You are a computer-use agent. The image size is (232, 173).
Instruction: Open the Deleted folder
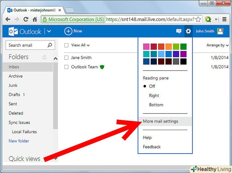click(x=16, y=113)
